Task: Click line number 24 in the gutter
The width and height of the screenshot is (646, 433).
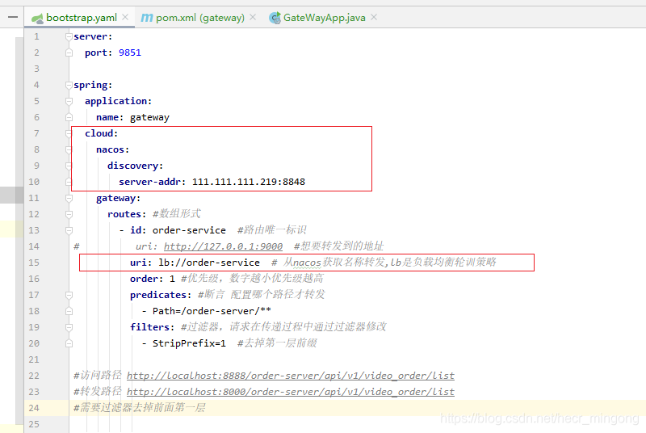Action: coord(34,408)
